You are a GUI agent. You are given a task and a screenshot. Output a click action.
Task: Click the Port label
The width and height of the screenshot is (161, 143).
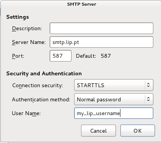coord(18,56)
